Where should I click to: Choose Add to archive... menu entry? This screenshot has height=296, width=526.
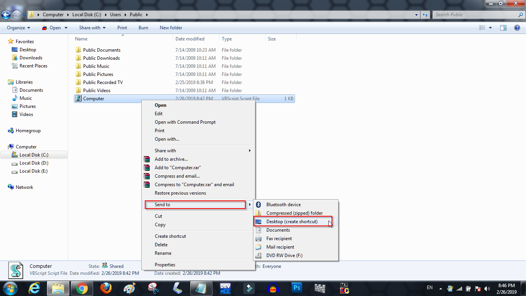pyautogui.click(x=171, y=159)
